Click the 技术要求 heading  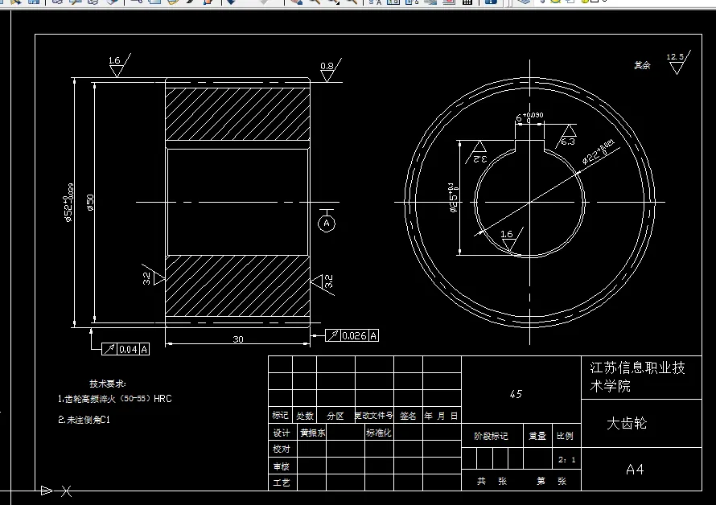(x=107, y=384)
